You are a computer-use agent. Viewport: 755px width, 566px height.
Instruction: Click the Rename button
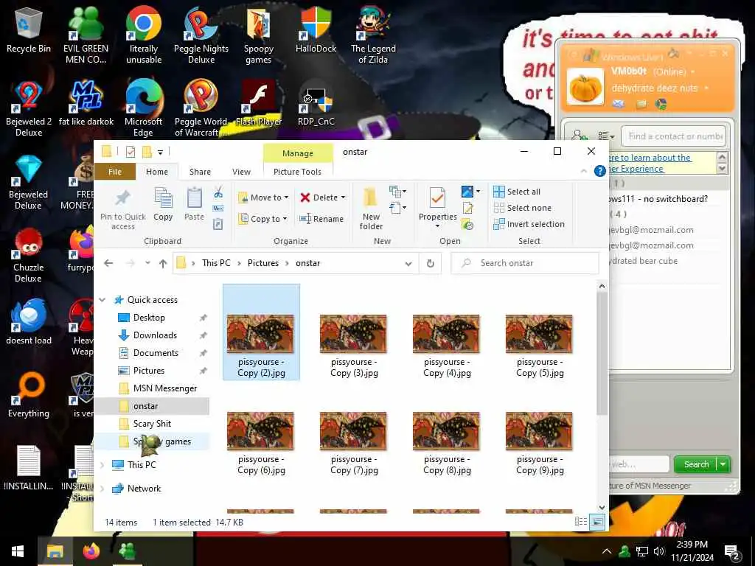tap(321, 218)
